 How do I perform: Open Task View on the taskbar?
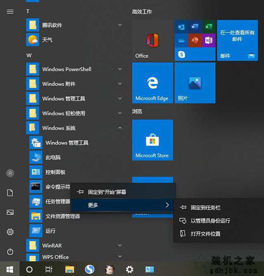tap(49, 269)
